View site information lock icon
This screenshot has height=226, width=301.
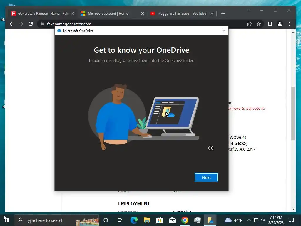click(42, 24)
